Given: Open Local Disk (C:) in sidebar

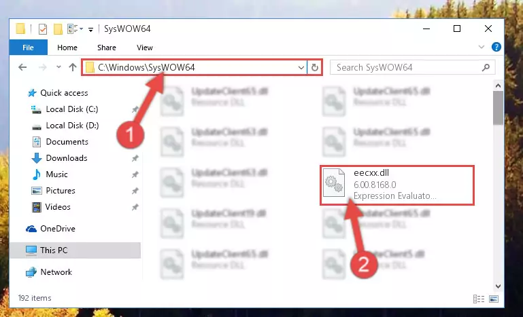Looking at the screenshot, I should (x=72, y=109).
